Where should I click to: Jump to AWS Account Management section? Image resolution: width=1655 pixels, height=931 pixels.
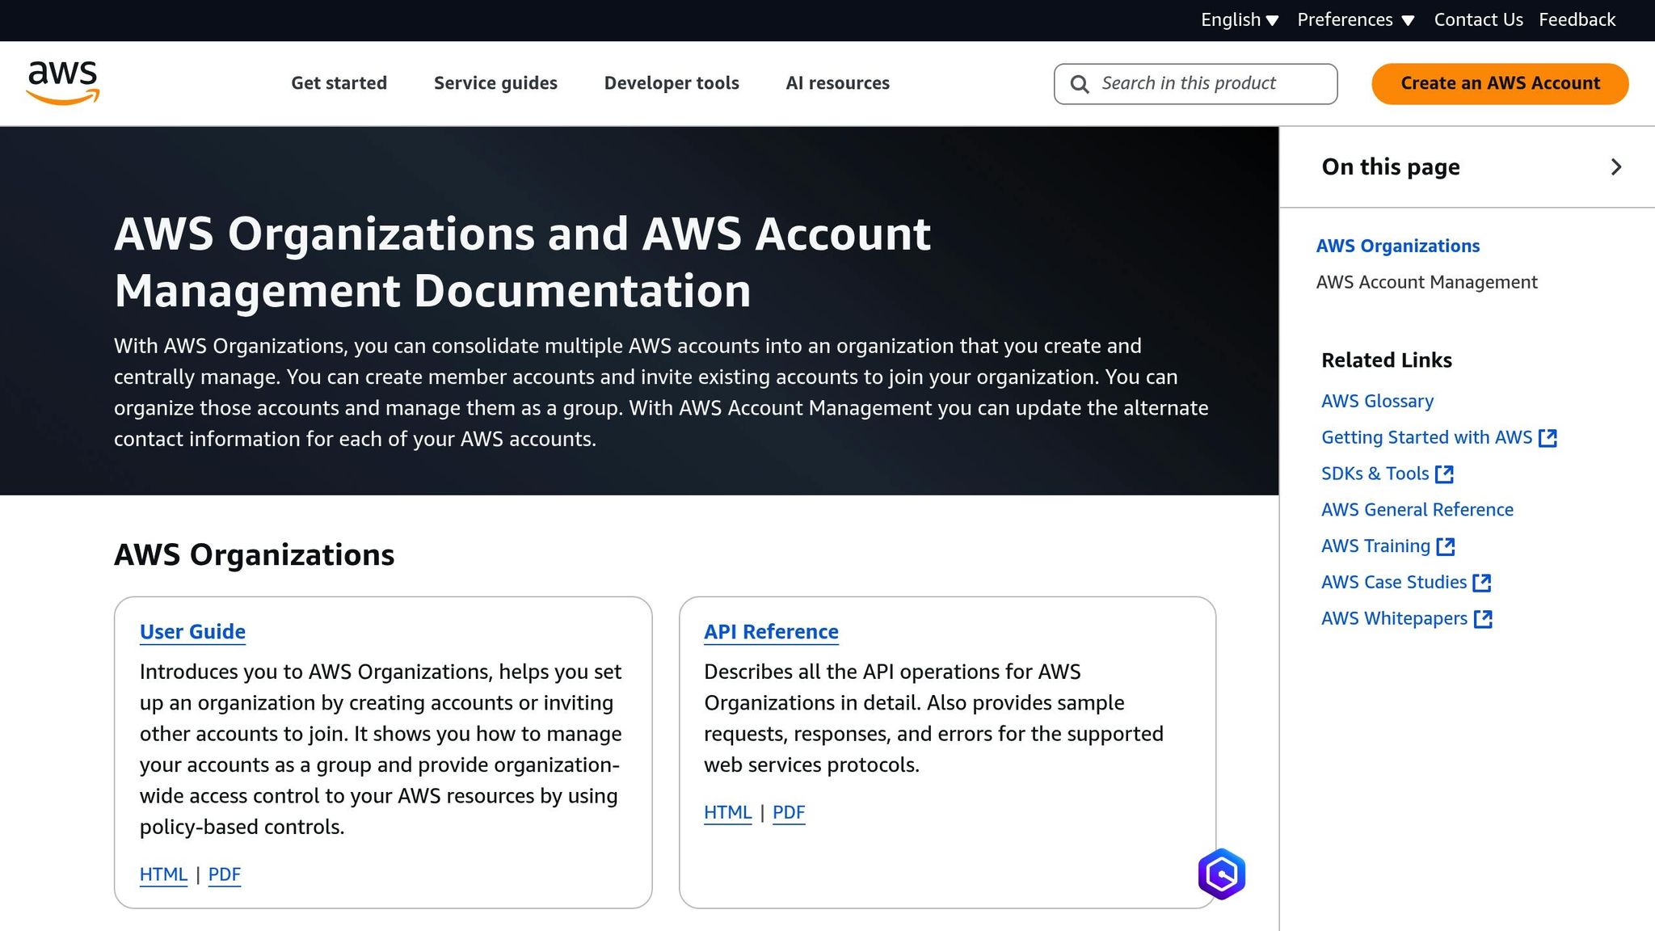tap(1426, 282)
